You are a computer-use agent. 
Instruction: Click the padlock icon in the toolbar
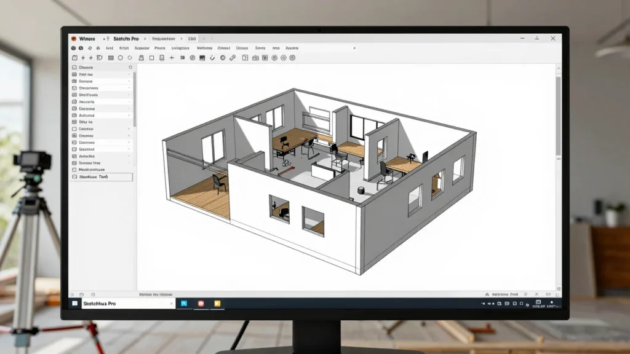[141, 58]
